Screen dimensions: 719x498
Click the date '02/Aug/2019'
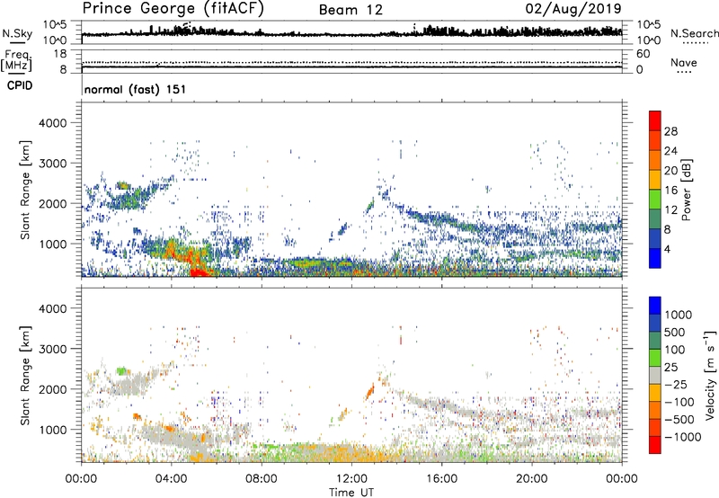click(573, 9)
